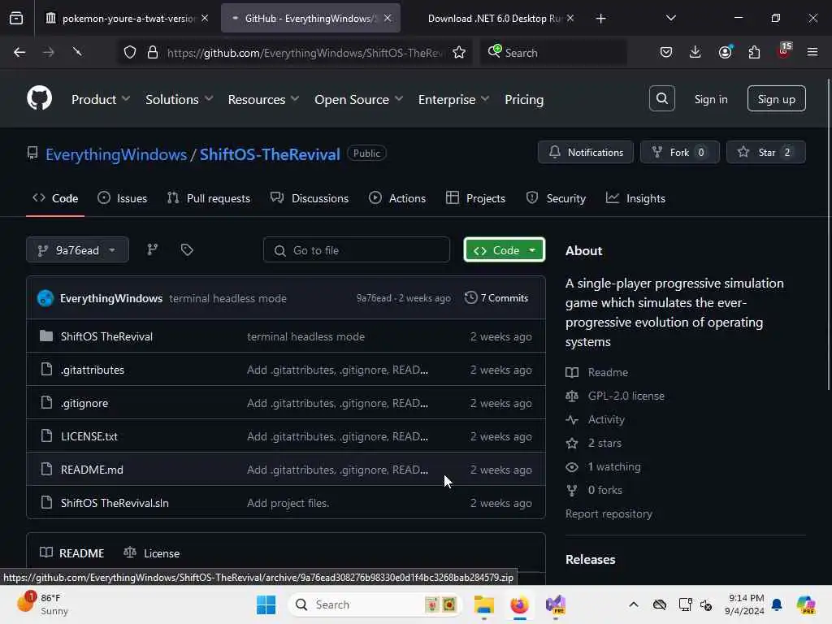Open the GPL-2.0 license link
832x624 pixels.
(x=626, y=396)
